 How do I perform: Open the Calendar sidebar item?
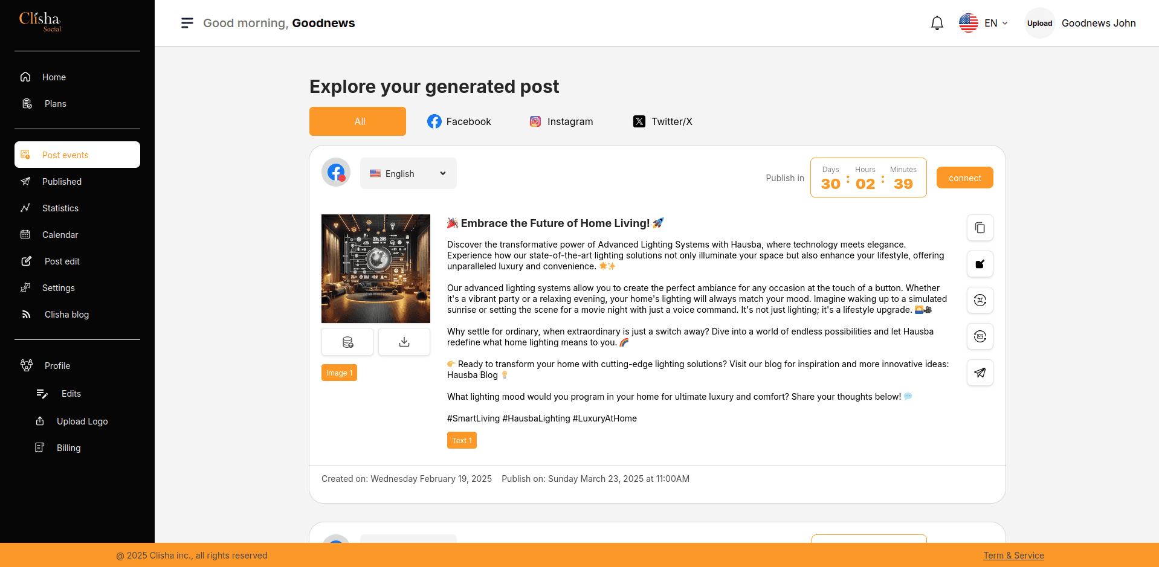[60, 235]
